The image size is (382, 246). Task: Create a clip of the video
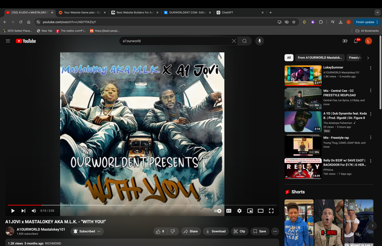[x=240, y=231]
